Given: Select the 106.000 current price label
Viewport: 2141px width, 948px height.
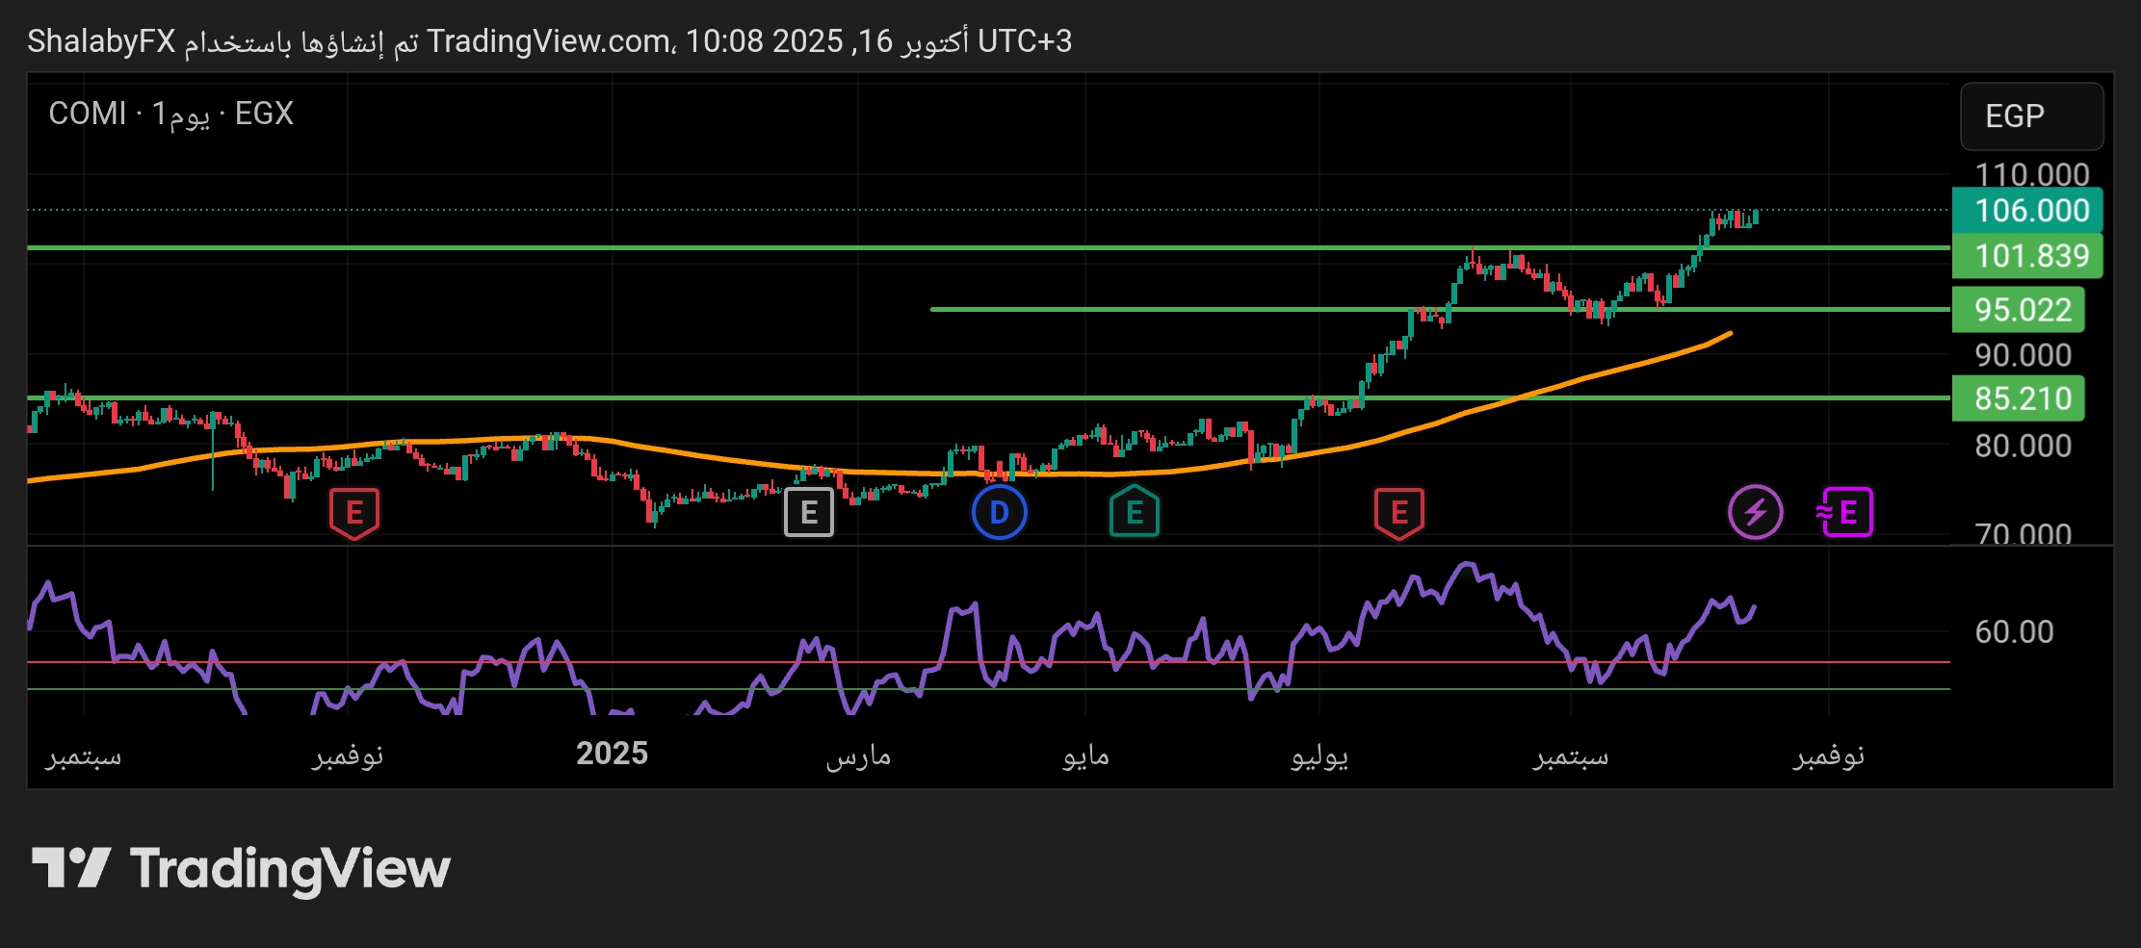Looking at the screenshot, I should 2030,211.
